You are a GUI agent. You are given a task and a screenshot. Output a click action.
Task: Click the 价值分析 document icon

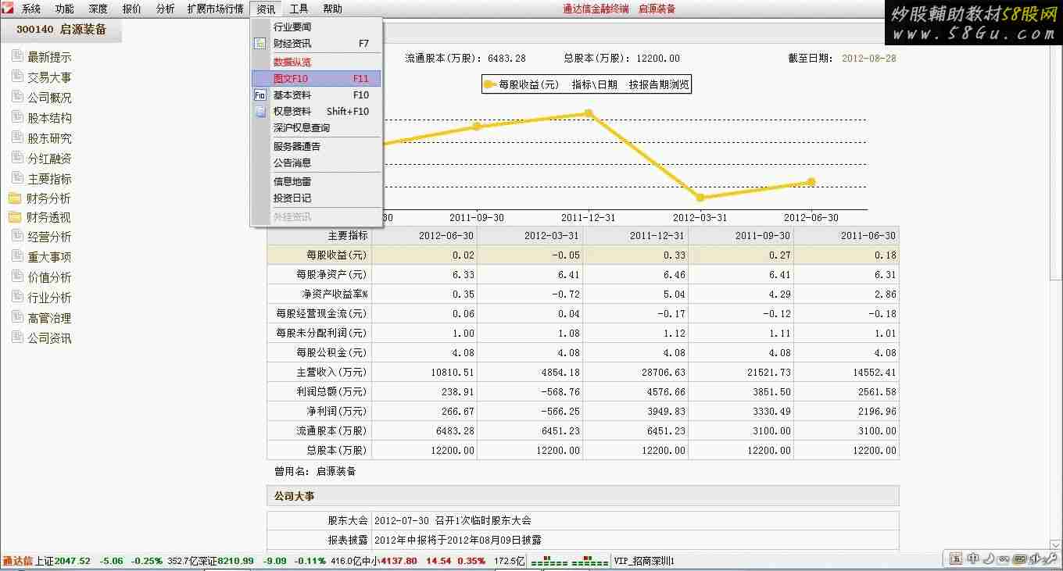tap(17, 277)
